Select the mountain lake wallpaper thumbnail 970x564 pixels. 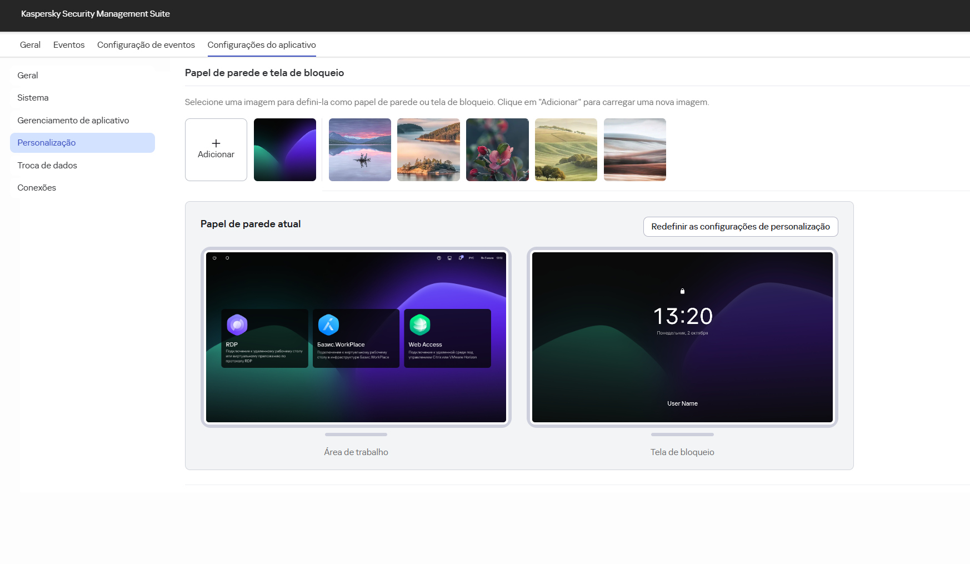(359, 149)
